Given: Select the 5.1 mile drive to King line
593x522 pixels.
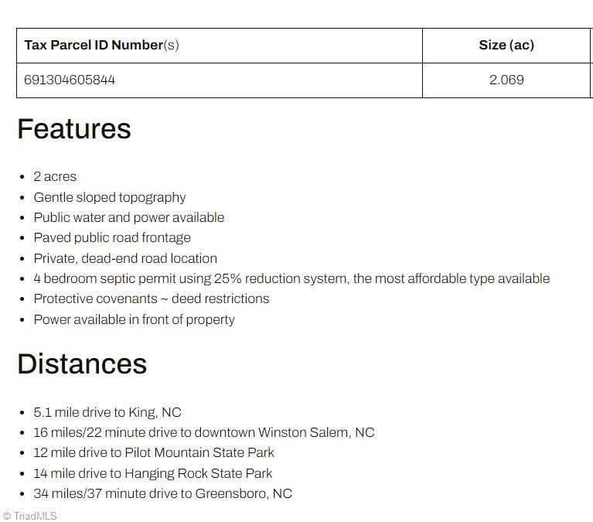Looking at the screenshot, I should pos(107,412).
